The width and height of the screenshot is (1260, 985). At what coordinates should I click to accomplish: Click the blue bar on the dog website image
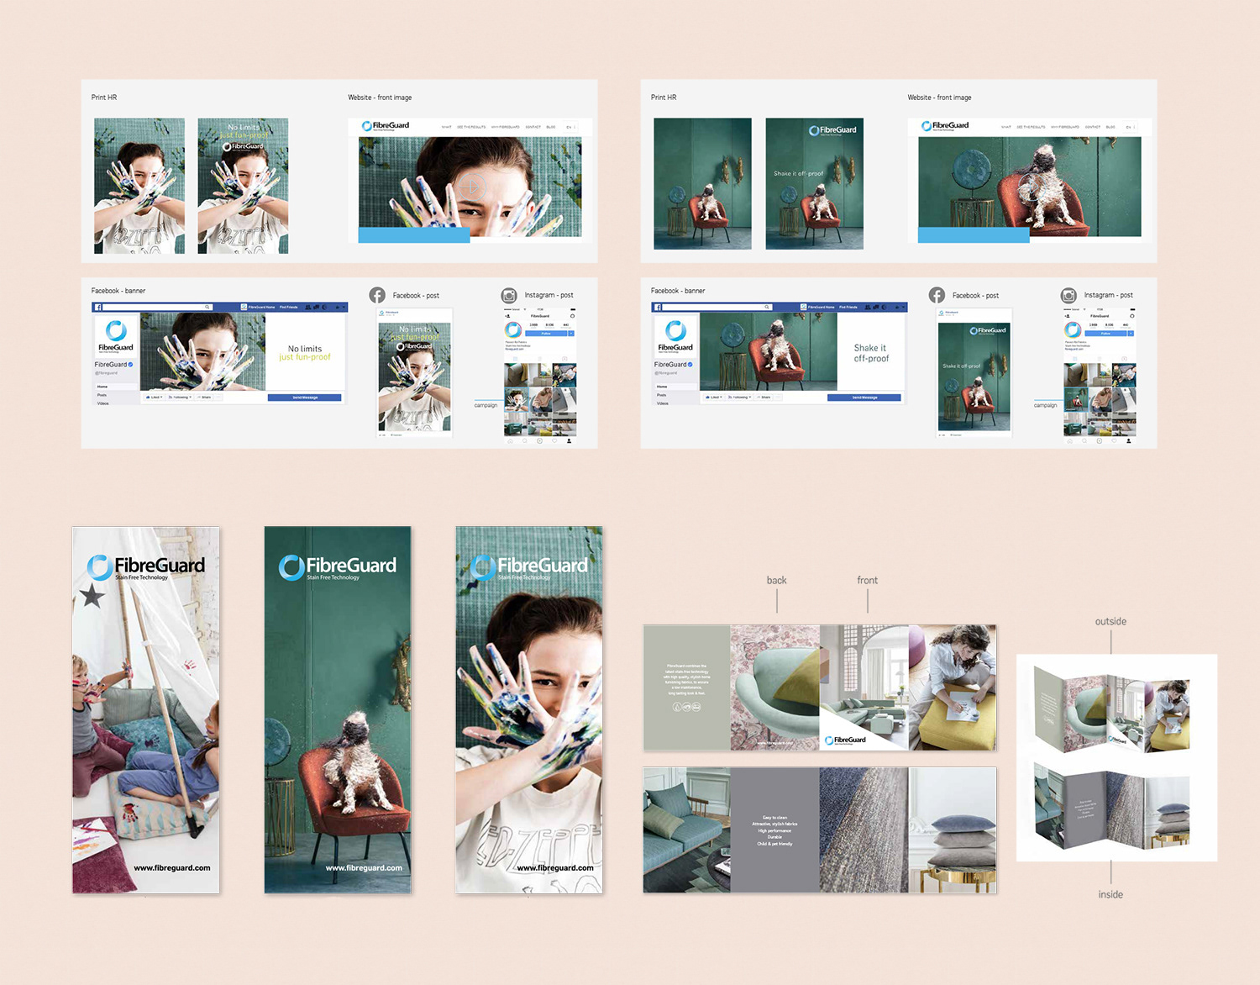[x=974, y=235]
